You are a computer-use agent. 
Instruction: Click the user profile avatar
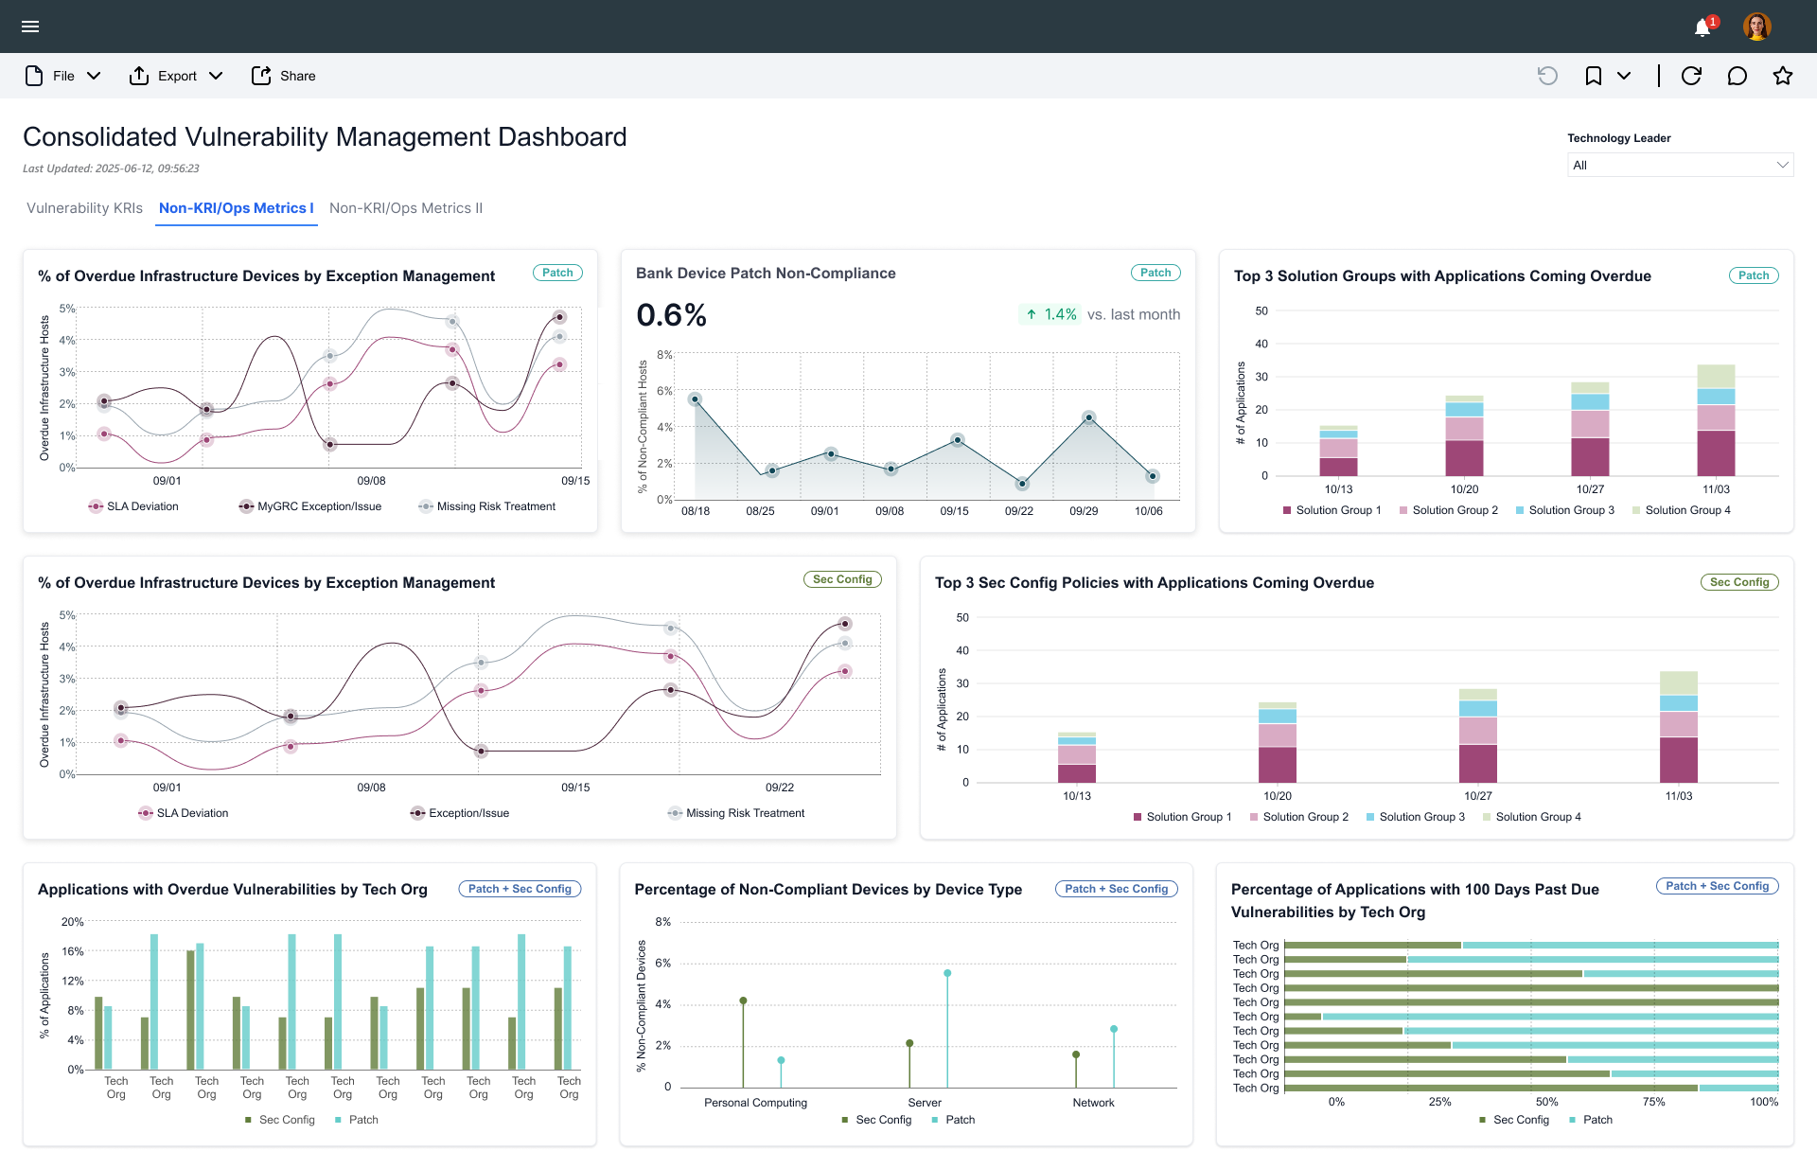[1756, 27]
